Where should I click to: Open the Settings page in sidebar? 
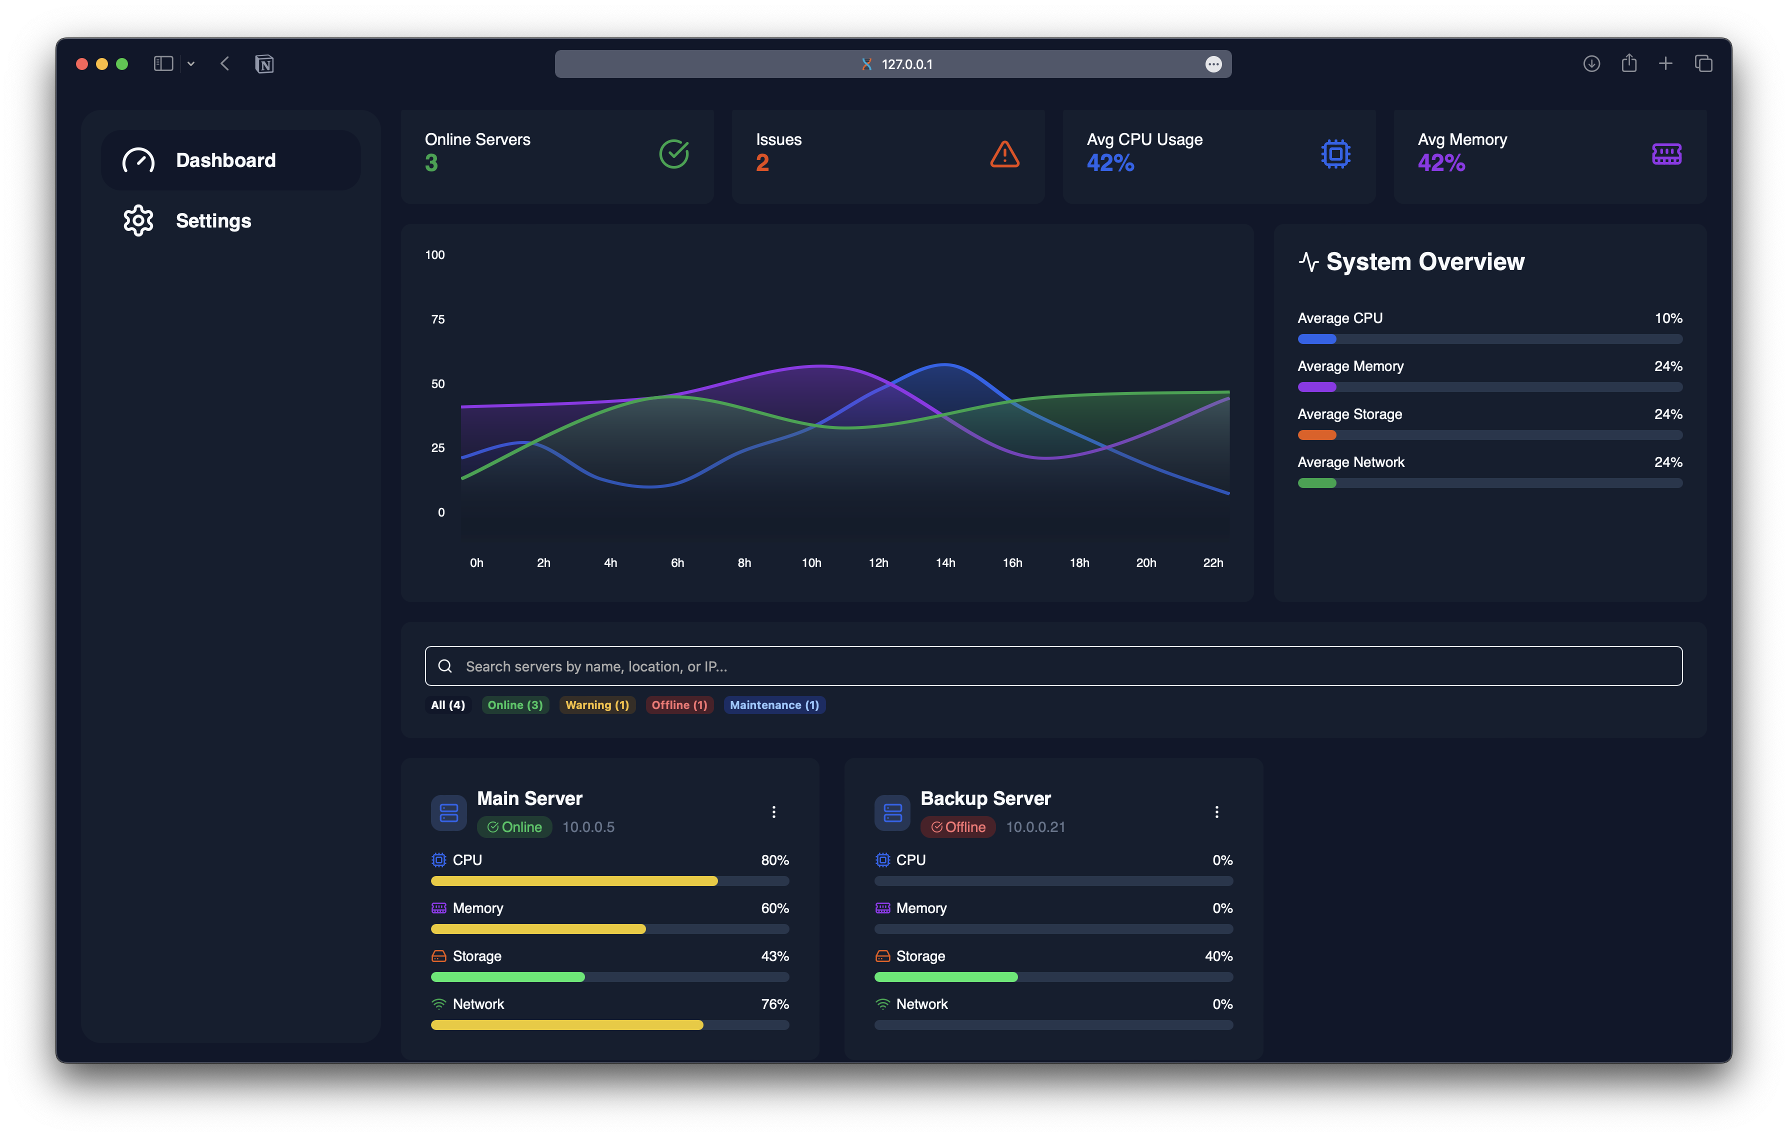coord(231,220)
